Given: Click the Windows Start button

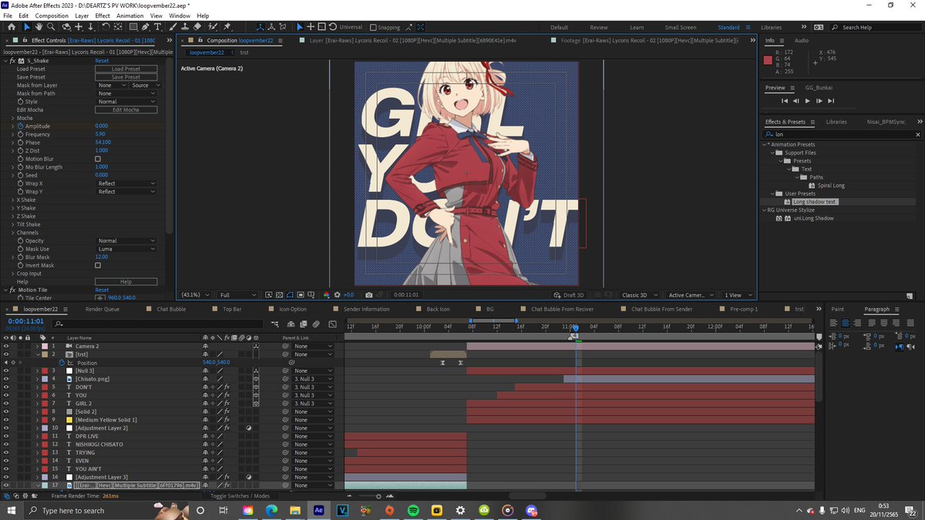Looking at the screenshot, I should [x=12, y=510].
